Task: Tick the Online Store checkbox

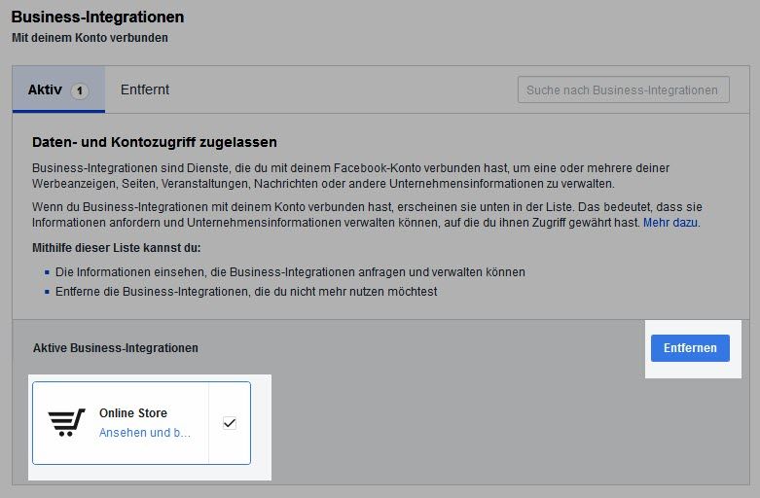Action: point(230,423)
